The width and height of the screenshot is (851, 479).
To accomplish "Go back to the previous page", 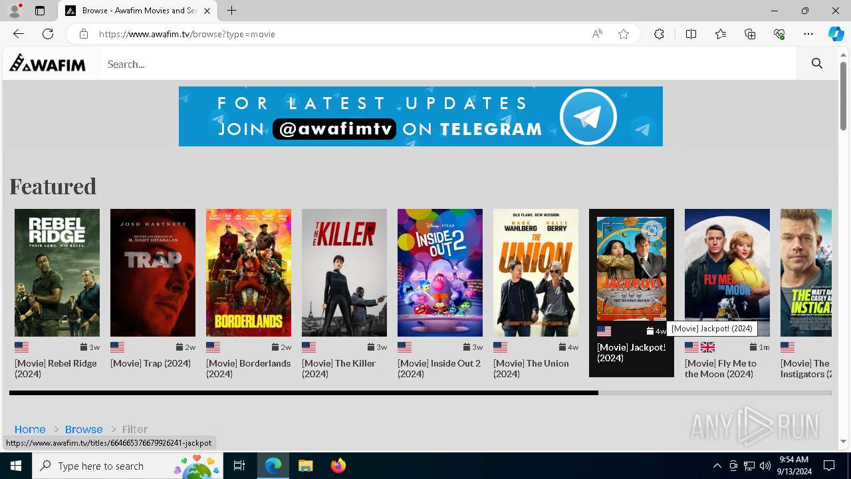I will tap(19, 34).
